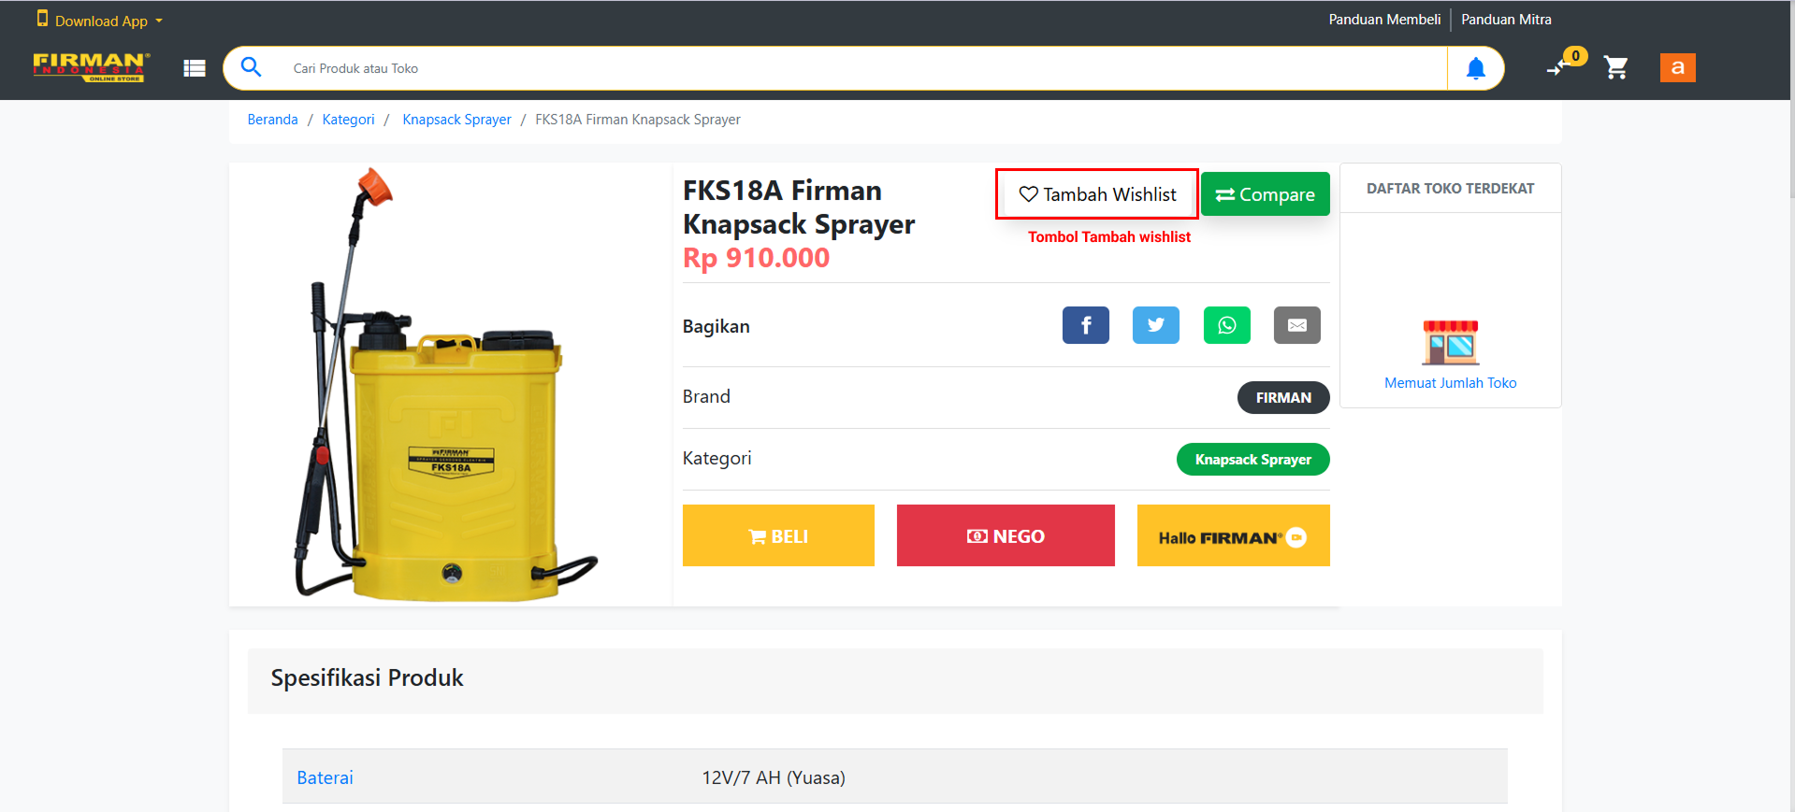Open the notification bell
The width and height of the screenshot is (1795, 812).
(x=1475, y=68)
